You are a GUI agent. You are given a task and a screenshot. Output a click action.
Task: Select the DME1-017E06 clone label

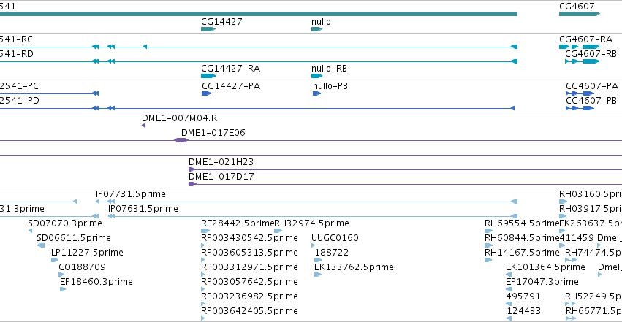pyautogui.click(x=213, y=133)
